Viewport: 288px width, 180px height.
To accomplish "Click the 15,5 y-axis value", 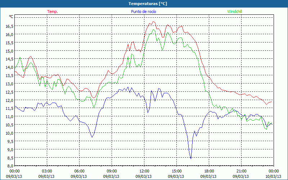I will 9,43.
